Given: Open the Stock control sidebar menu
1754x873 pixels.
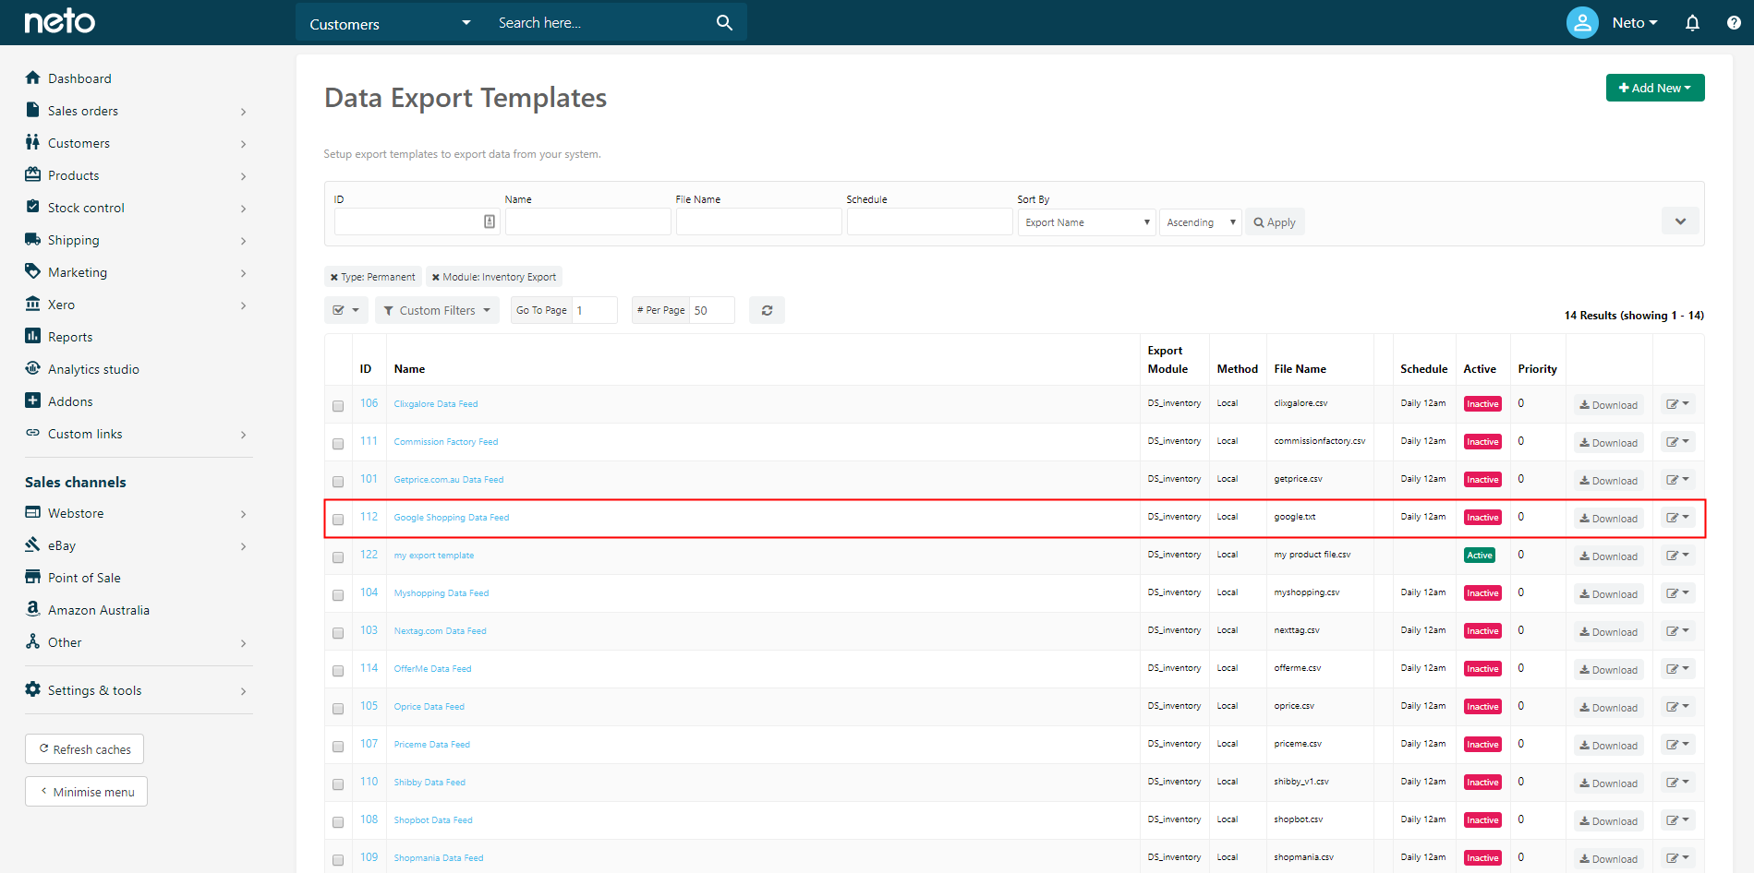Looking at the screenshot, I should tap(137, 208).
